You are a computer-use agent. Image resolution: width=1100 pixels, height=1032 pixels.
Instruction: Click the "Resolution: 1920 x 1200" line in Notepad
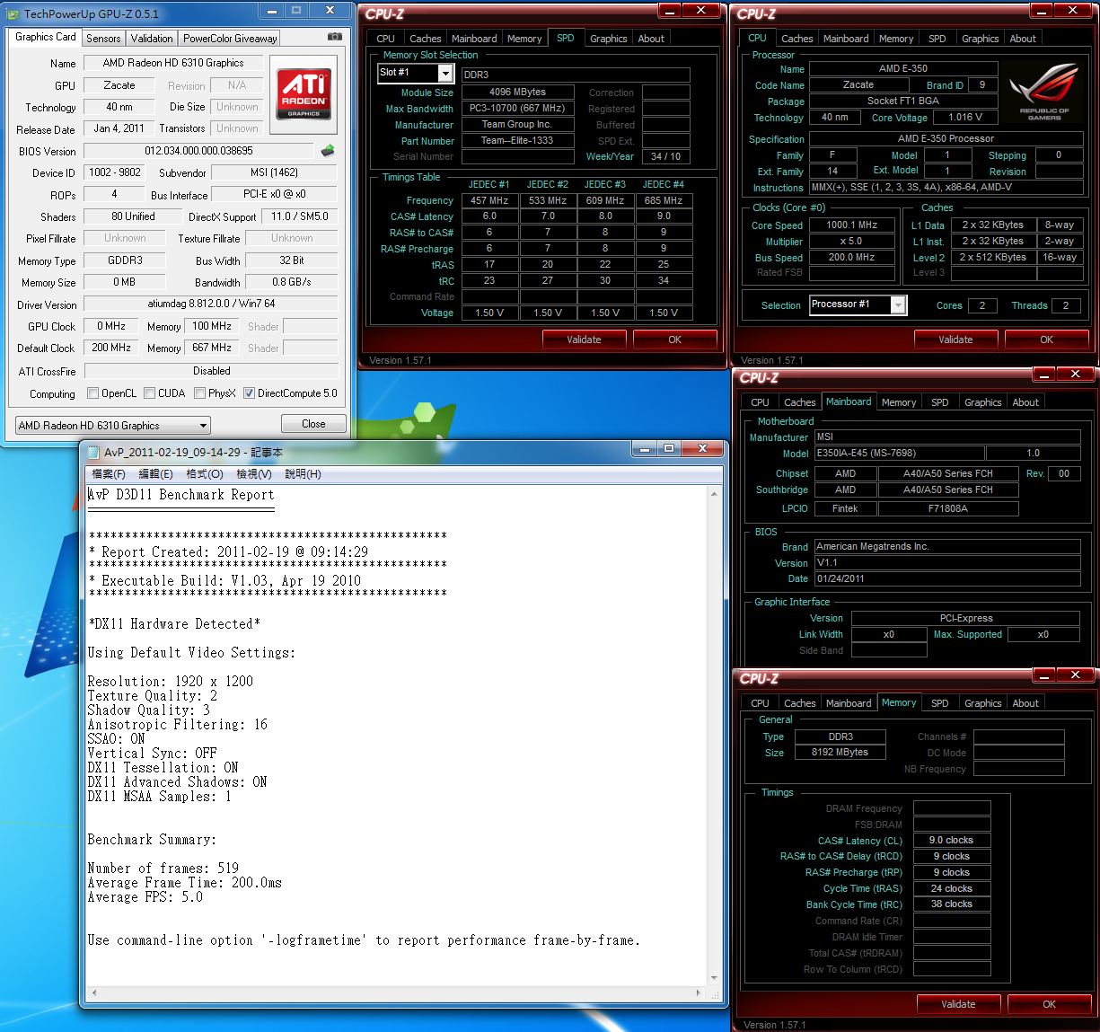click(x=171, y=682)
